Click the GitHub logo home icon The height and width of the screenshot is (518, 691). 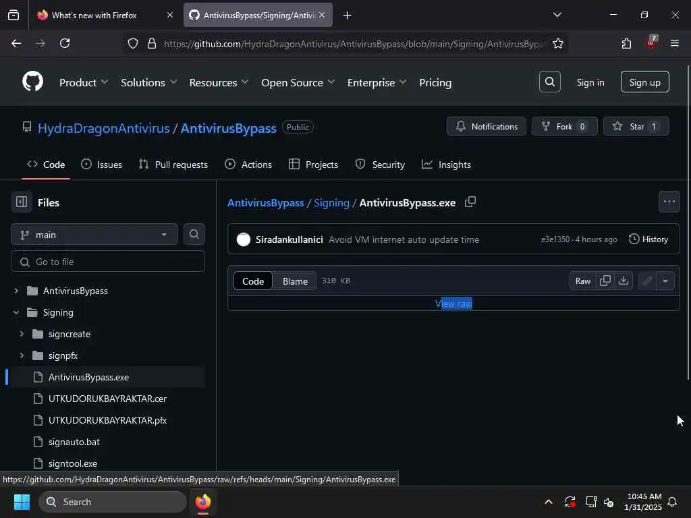[32, 82]
